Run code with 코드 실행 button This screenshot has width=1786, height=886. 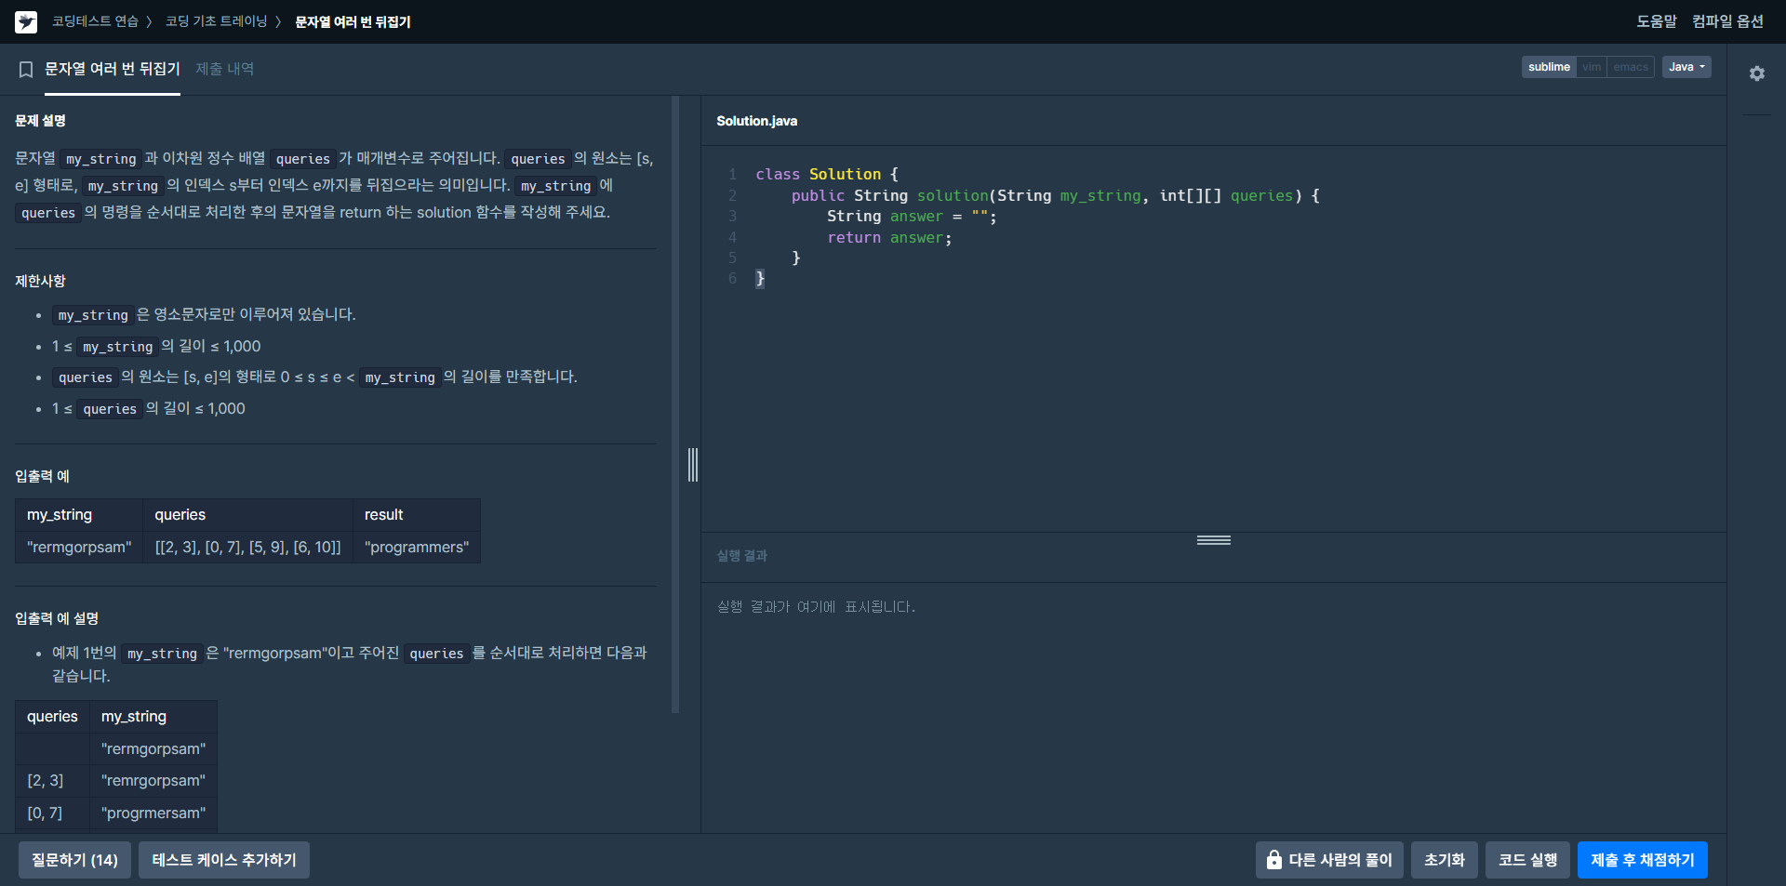(1527, 860)
